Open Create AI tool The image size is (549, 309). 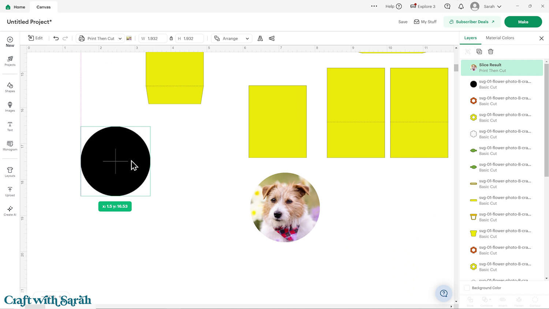(10, 211)
